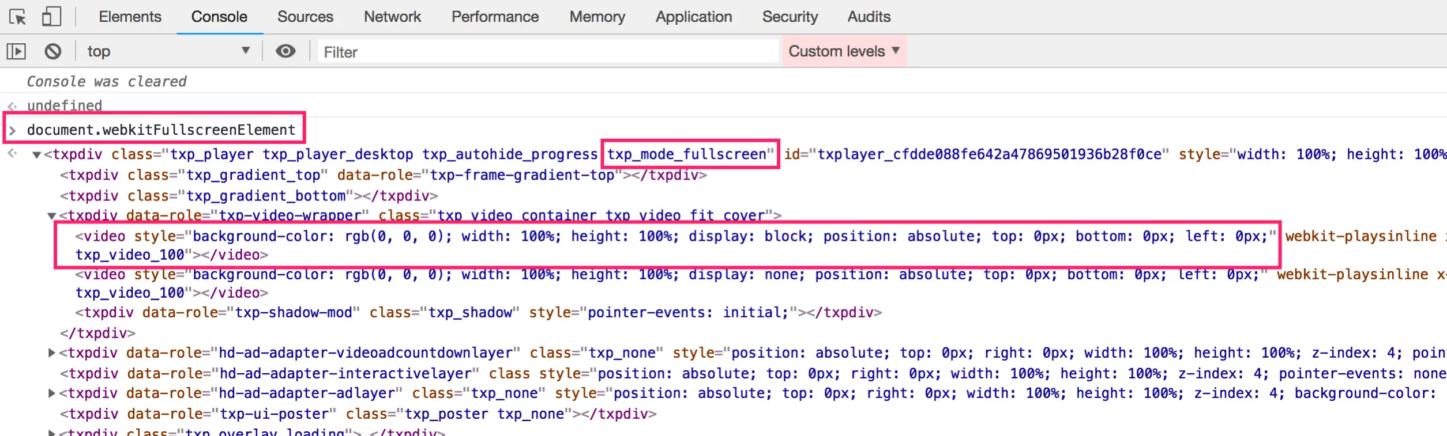
Task: Select the txp_gradient_bottom txpdiv line
Action: coord(249,196)
